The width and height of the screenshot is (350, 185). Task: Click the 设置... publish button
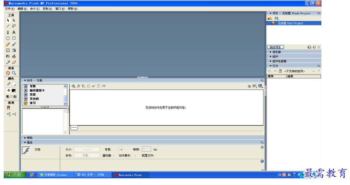click(x=87, y=156)
